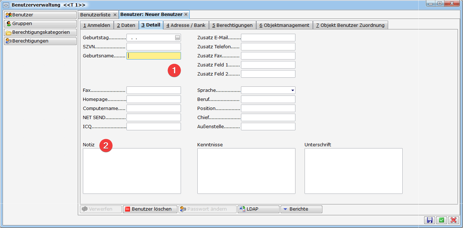Viewport: 463px width, 228px height.
Task: Click the LDAP button
Action: (258, 209)
